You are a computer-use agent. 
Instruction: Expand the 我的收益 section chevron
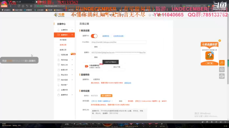click(72, 60)
